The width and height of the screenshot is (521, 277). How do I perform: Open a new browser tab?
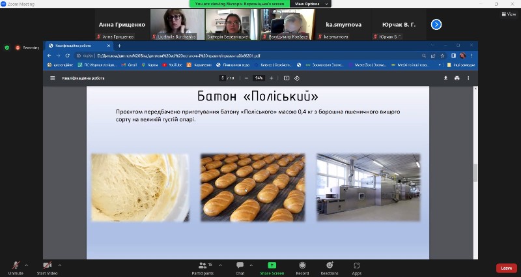(x=119, y=46)
